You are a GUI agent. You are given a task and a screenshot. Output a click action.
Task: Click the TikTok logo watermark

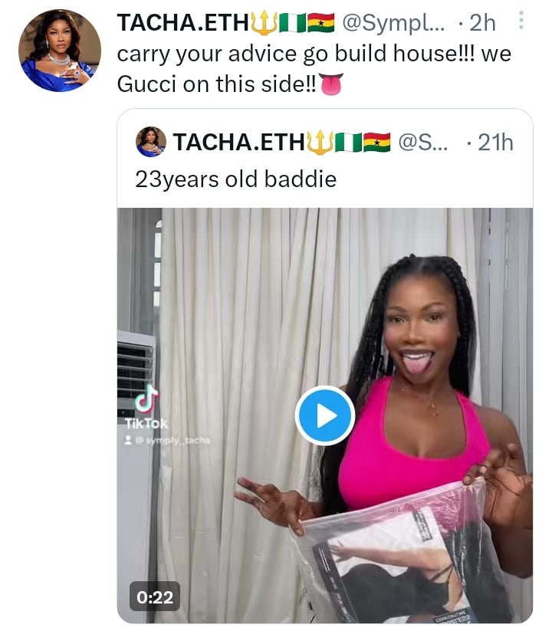146,406
